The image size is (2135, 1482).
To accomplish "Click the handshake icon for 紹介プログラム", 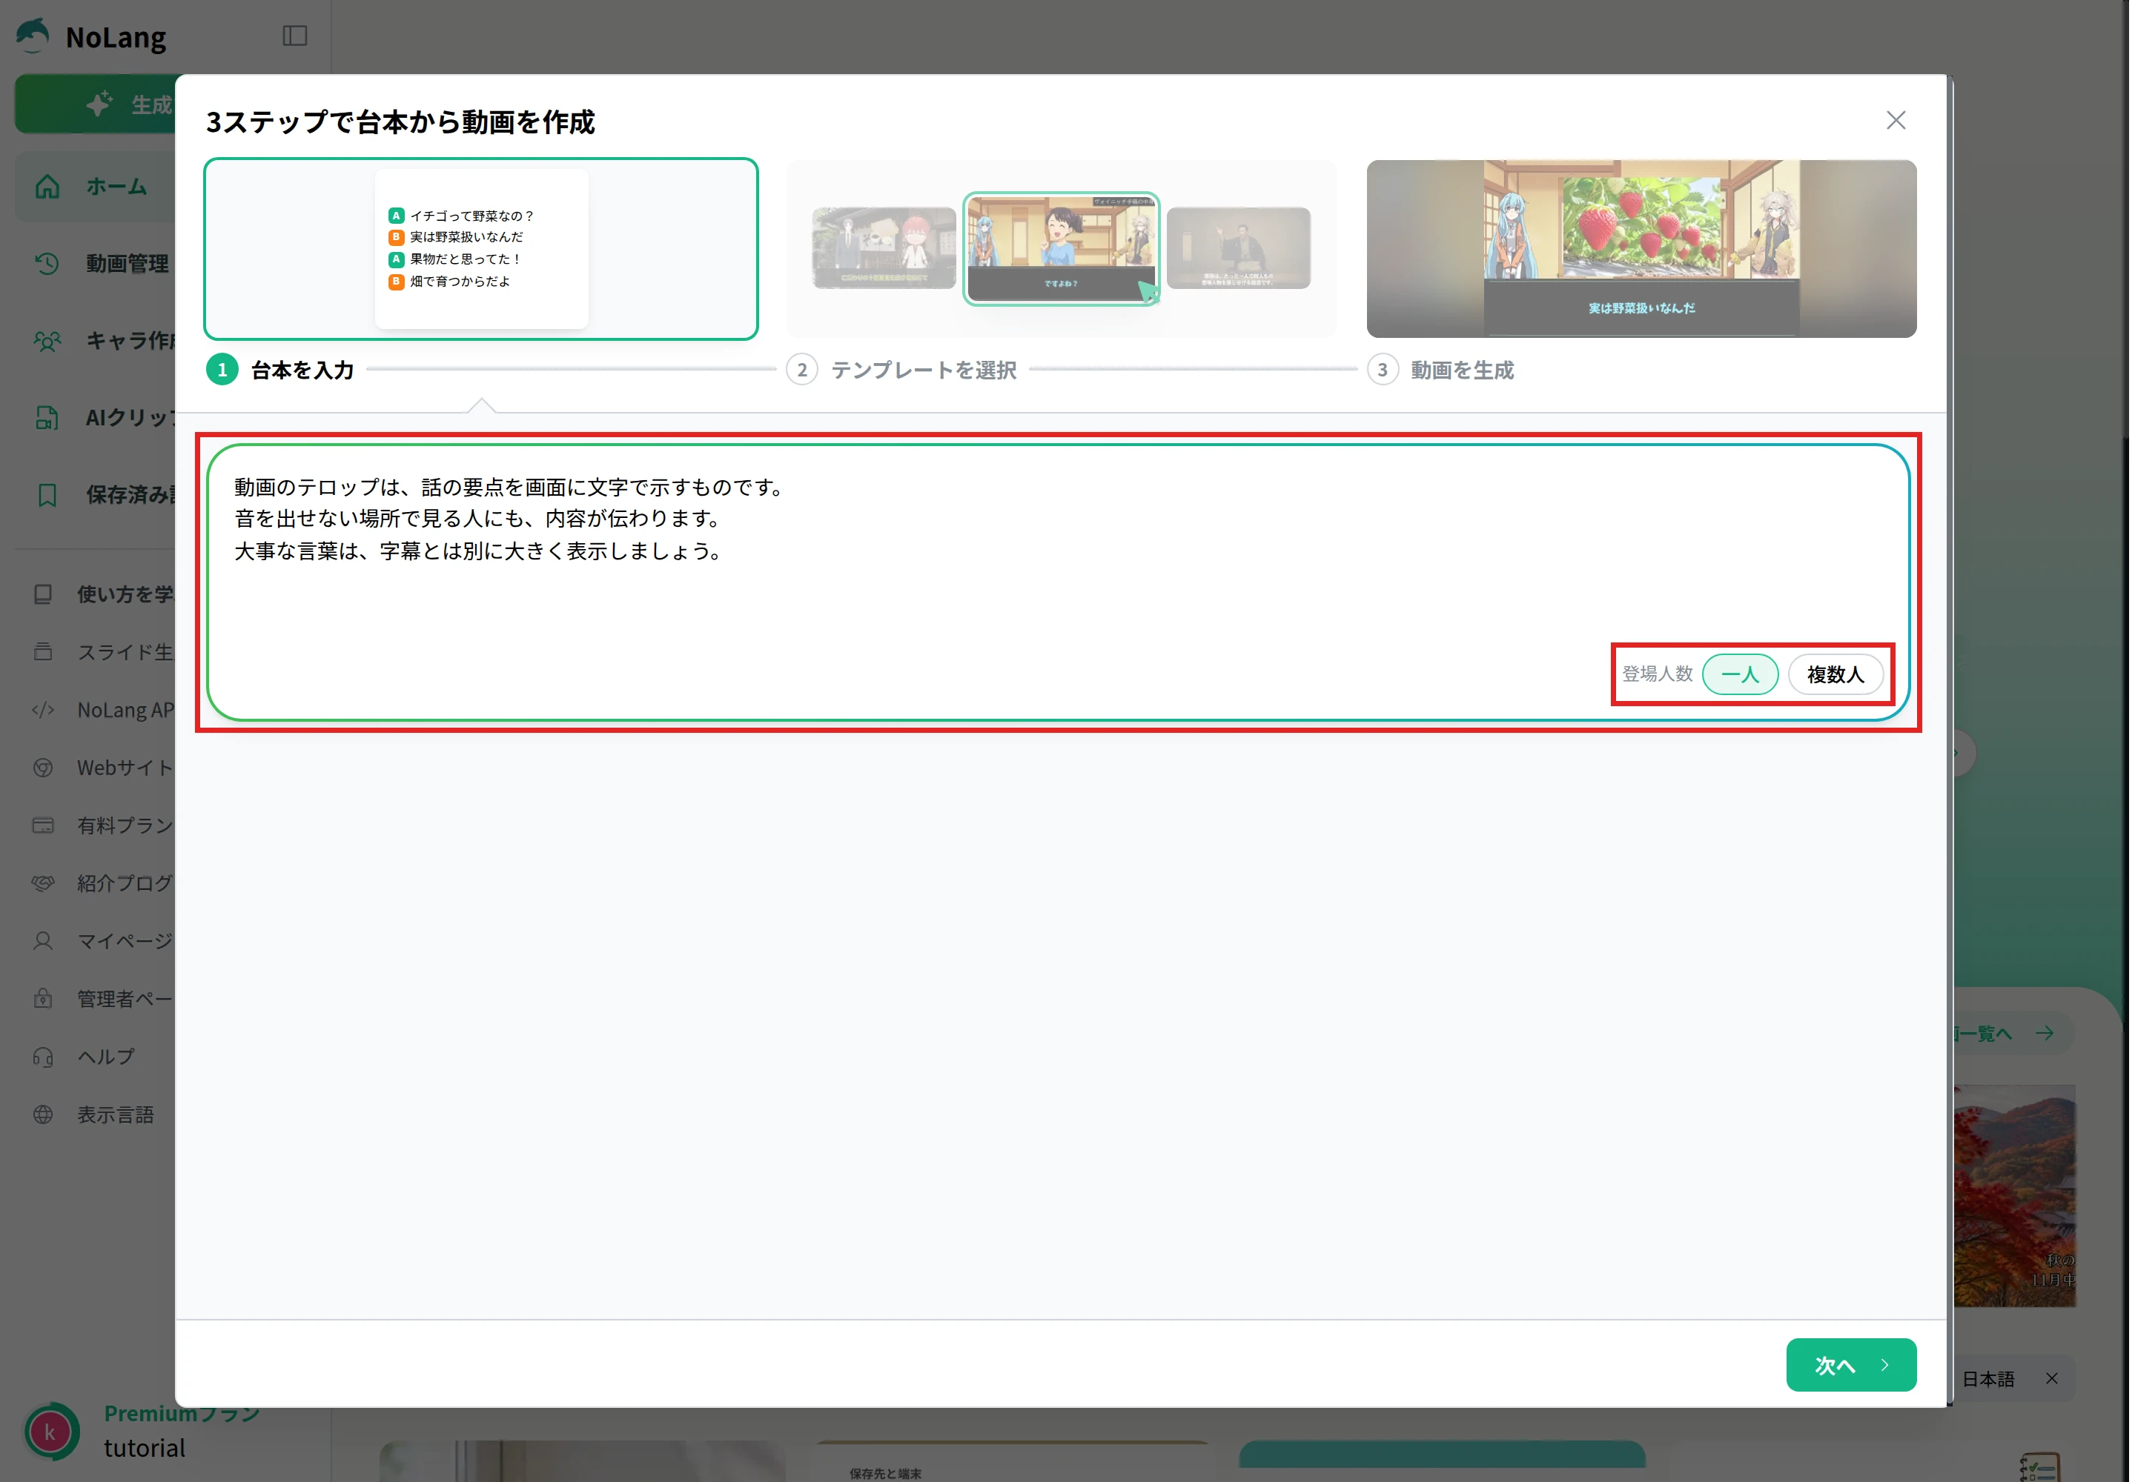I will click(43, 883).
